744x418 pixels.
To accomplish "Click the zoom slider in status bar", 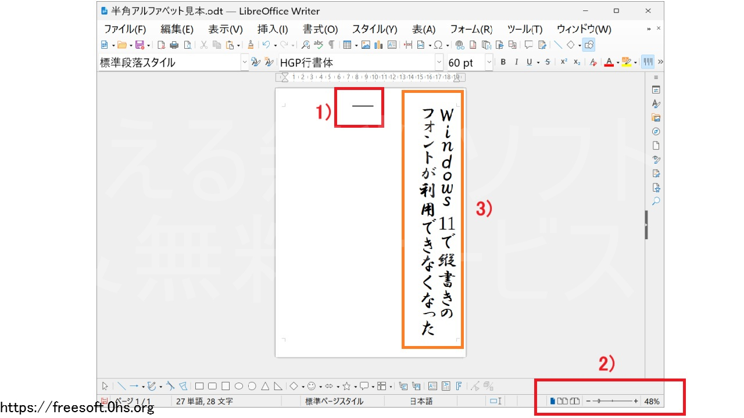I will point(611,401).
